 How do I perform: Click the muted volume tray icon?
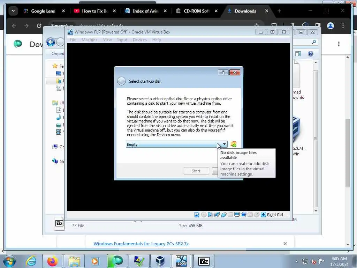tap(313, 262)
